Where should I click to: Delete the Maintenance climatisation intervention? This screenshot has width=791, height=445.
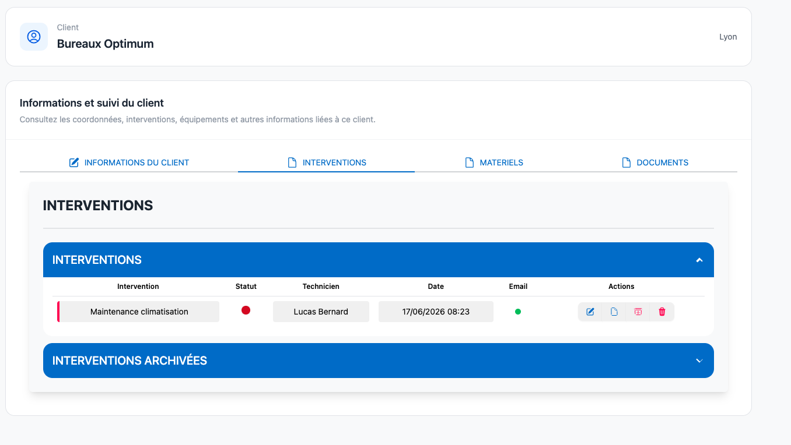point(662,312)
